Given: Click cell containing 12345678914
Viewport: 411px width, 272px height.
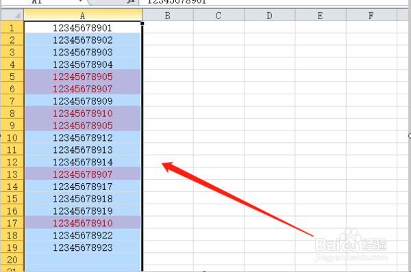Looking at the screenshot, I should pos(83,162).
